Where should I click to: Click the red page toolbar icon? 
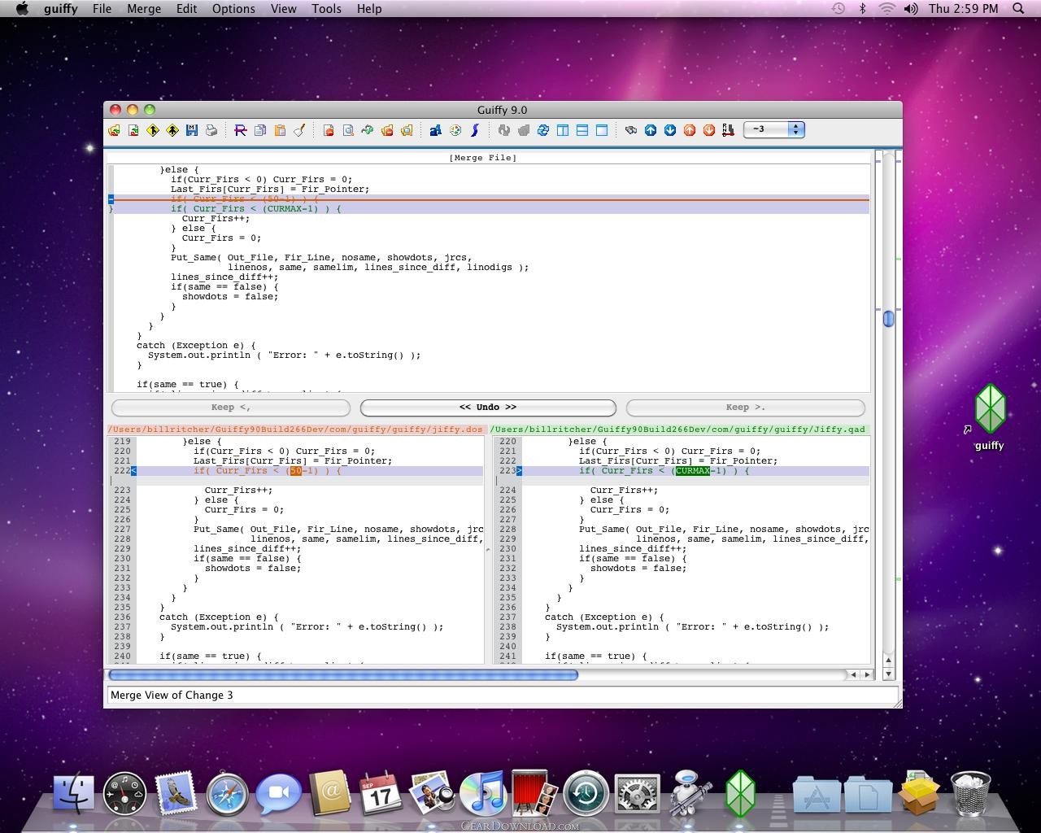click(329, 130)
